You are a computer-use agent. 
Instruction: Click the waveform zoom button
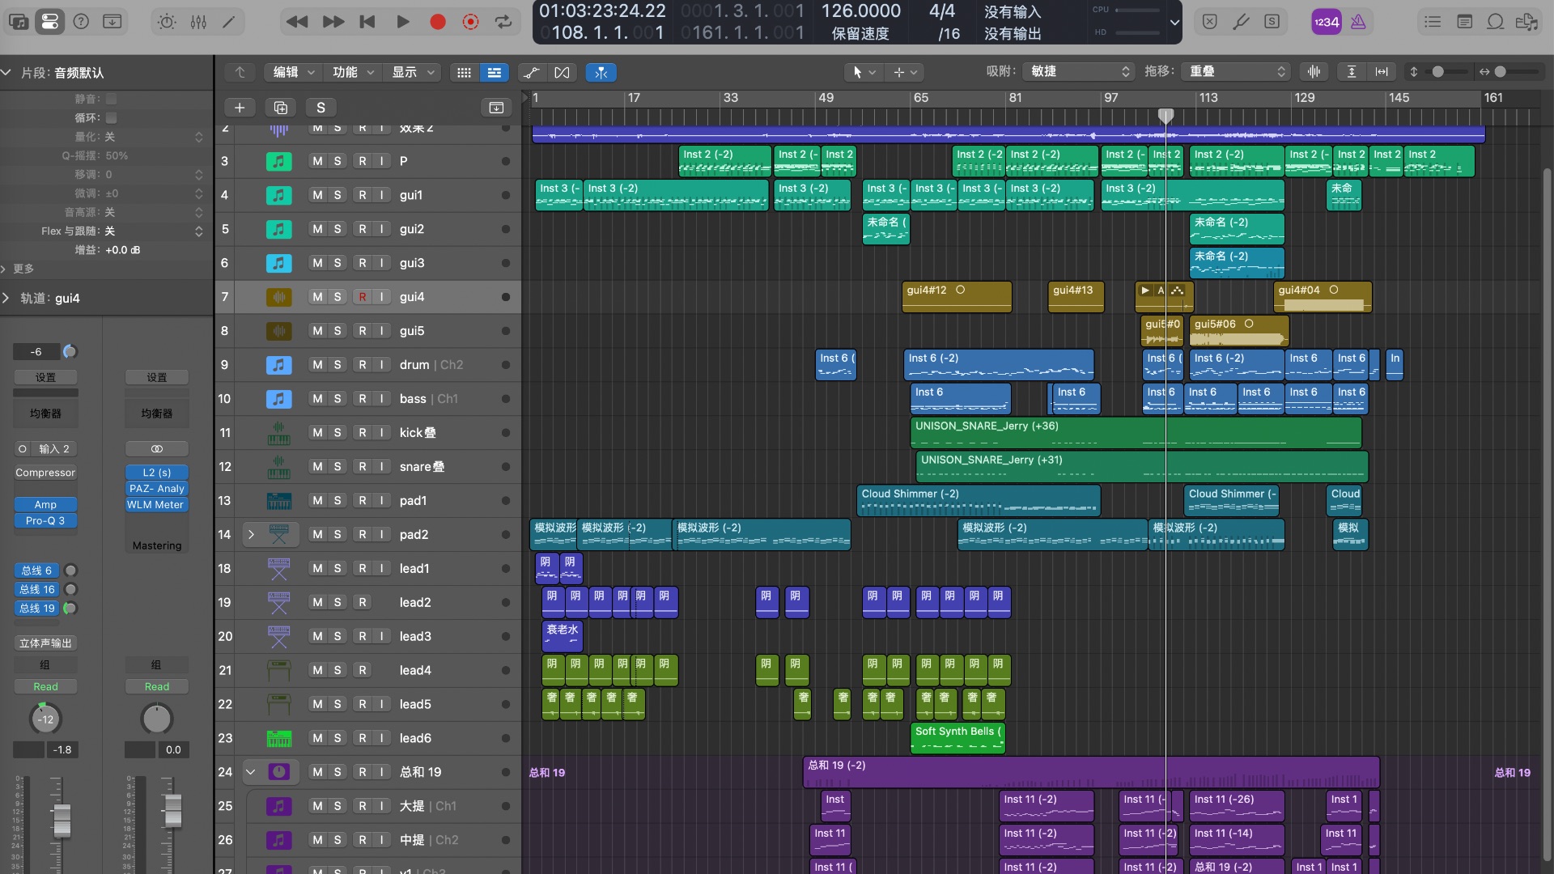1314,71
